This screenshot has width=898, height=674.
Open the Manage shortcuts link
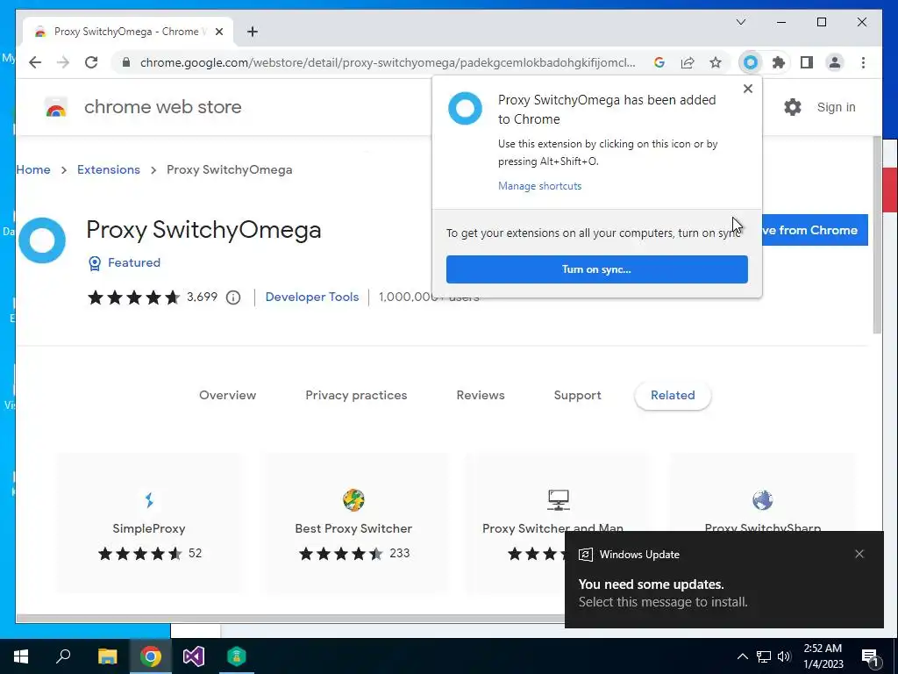(539, 186)
